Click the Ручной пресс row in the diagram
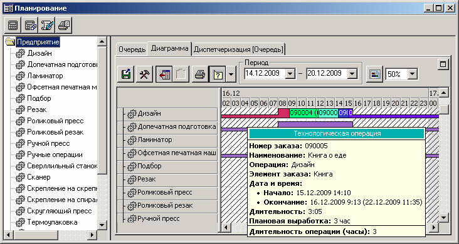 [167, 218]
